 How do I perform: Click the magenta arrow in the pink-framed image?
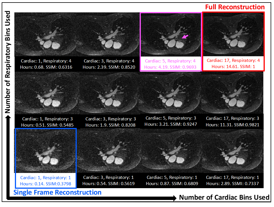[x=185, y=37]
